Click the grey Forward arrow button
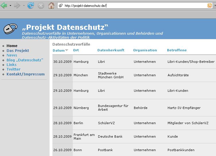The height and width of the screenshot is (156, 216). [17, 6]
